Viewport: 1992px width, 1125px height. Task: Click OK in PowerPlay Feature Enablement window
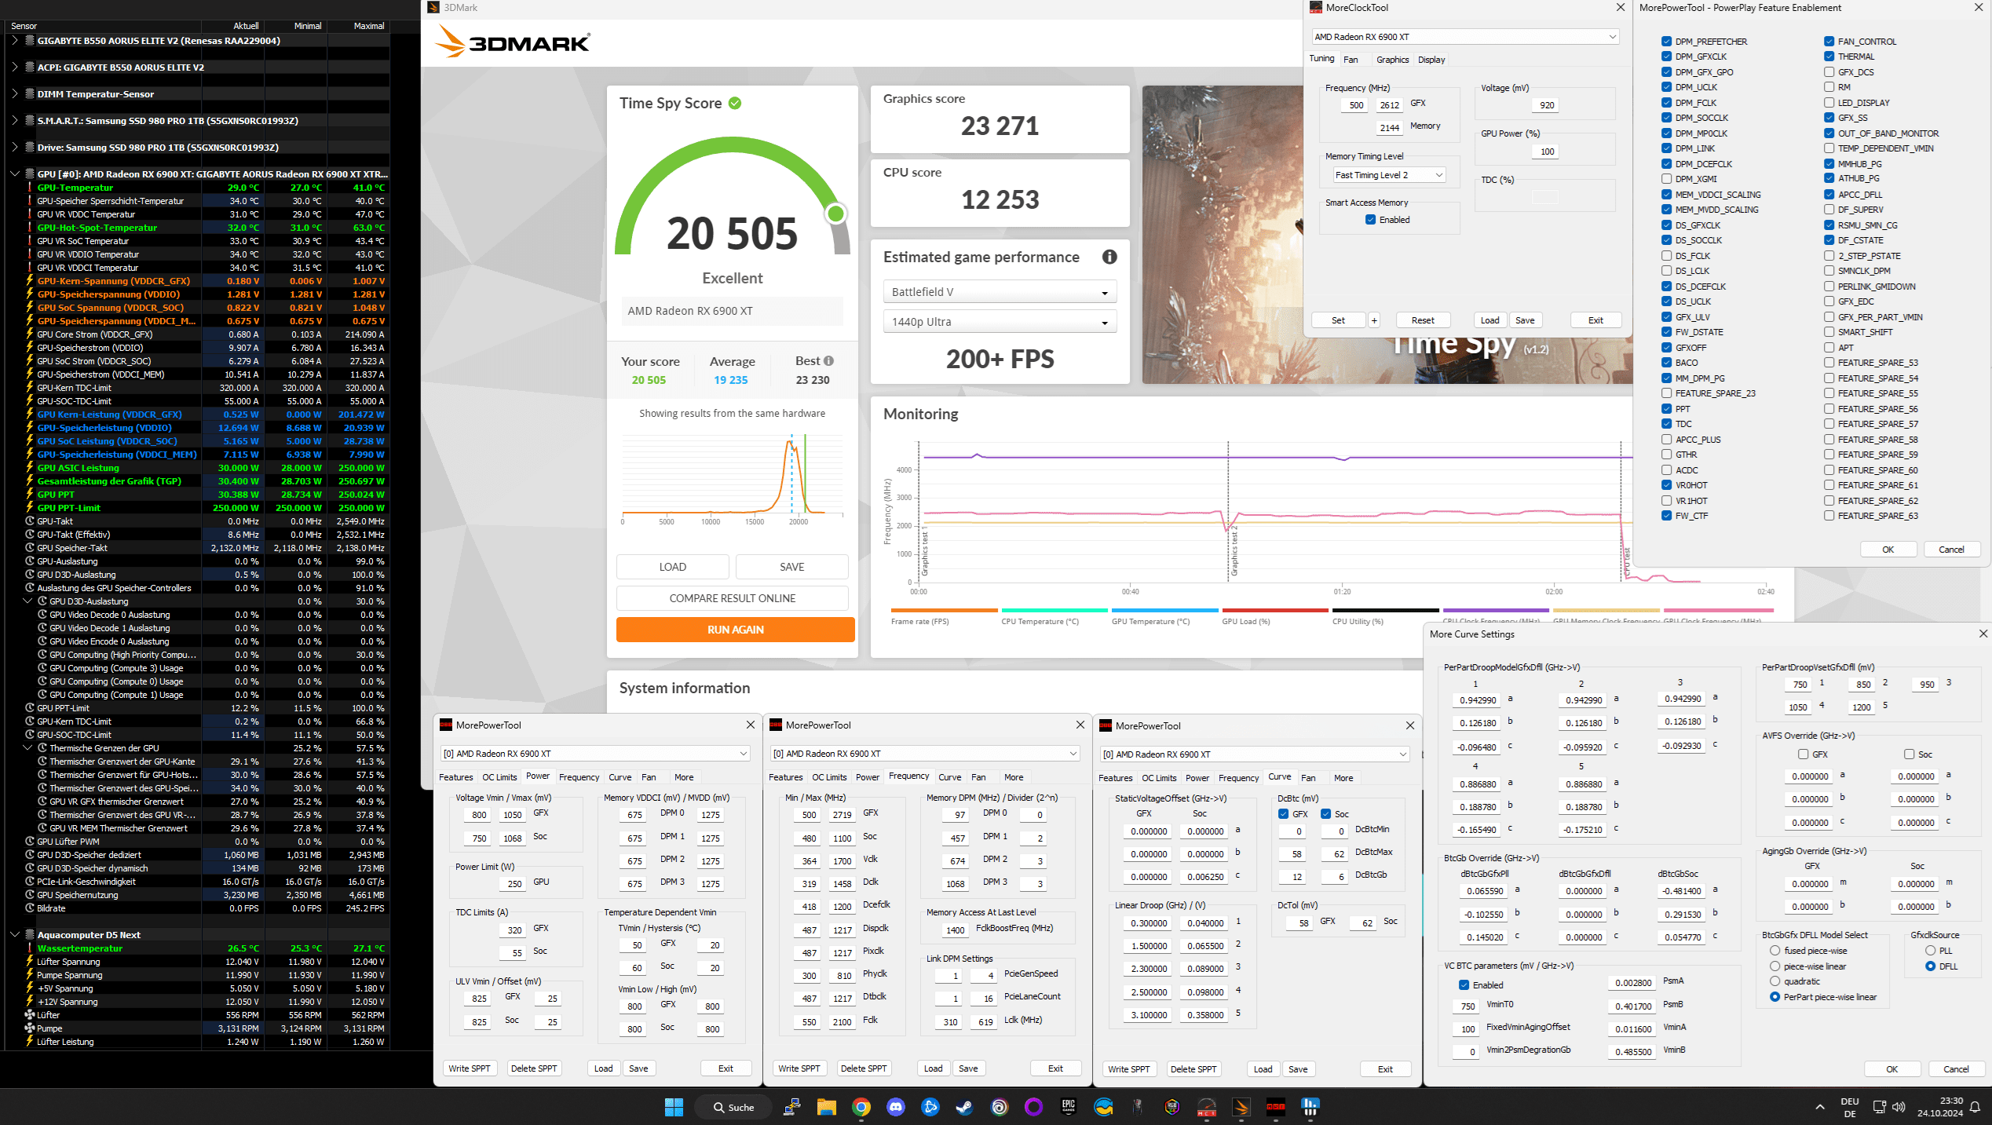[1888, 550]
